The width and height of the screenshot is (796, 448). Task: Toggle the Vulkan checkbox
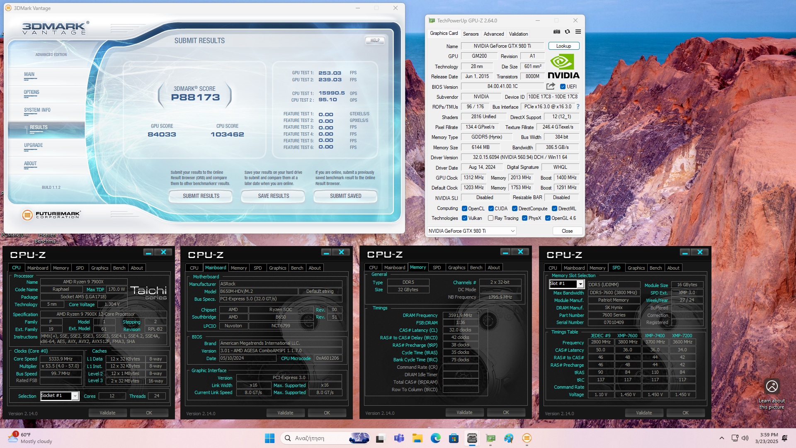pos(465,218)
